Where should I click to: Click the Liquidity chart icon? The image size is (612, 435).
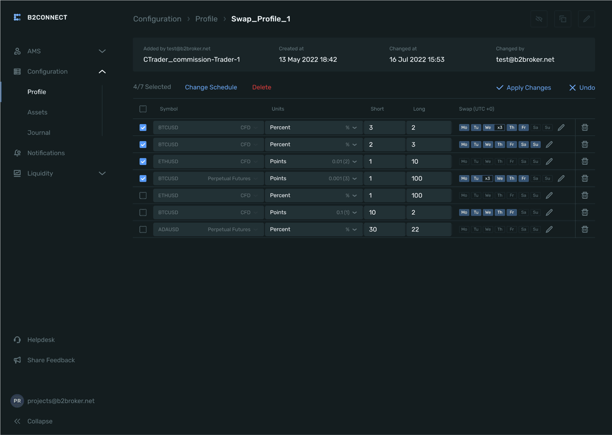(x=17, y=173)
